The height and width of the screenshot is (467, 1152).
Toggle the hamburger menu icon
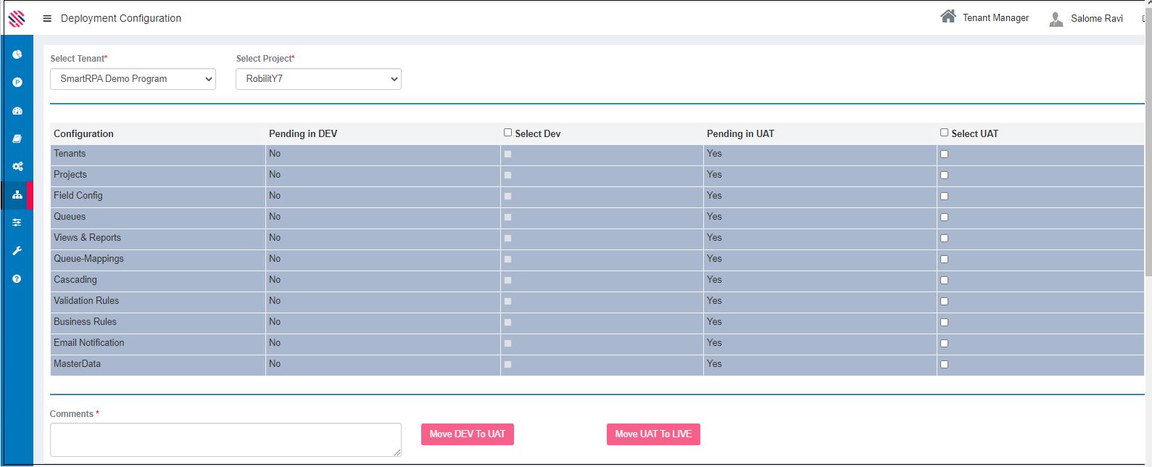(x=47, y=19)
